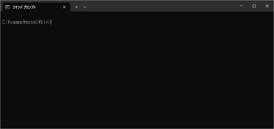Select the コマンド プロンプト tab title
Image resolution: width=274 pixels, height=129 pixels.
(x=24, y=7)
